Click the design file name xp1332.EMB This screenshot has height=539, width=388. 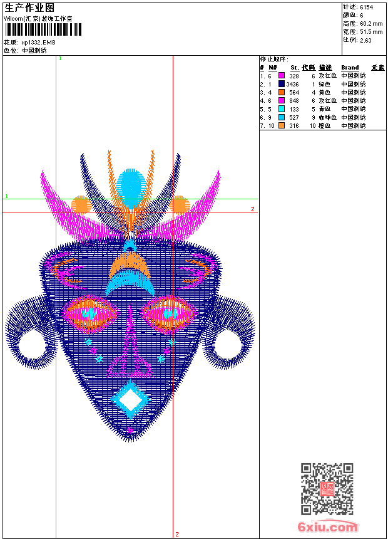coord(38,43)
